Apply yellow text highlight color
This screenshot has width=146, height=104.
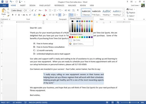[x=39, y=15]
